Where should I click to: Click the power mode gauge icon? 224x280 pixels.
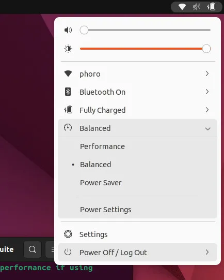click(x=68, y=128)
